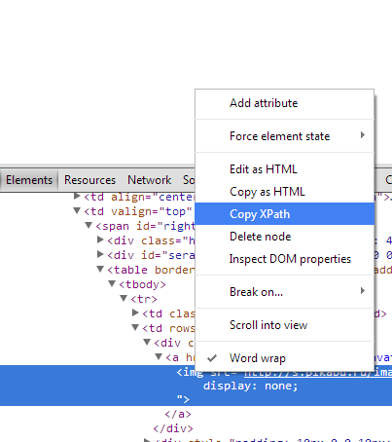Open Break on... submenu arrow
Screen dimensions: 392x442
coord(363,291)
